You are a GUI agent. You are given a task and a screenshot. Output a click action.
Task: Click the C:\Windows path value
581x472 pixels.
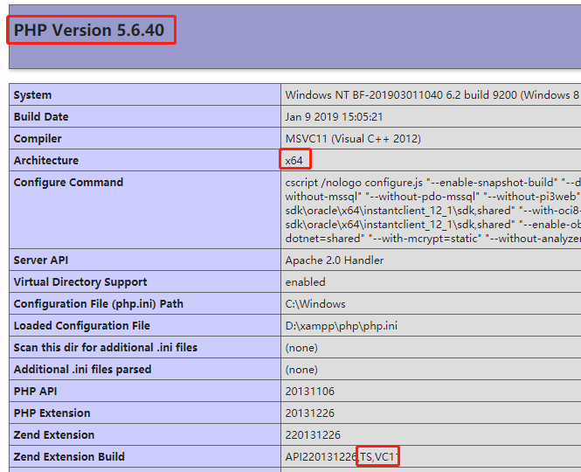click(x=315, y=304)
